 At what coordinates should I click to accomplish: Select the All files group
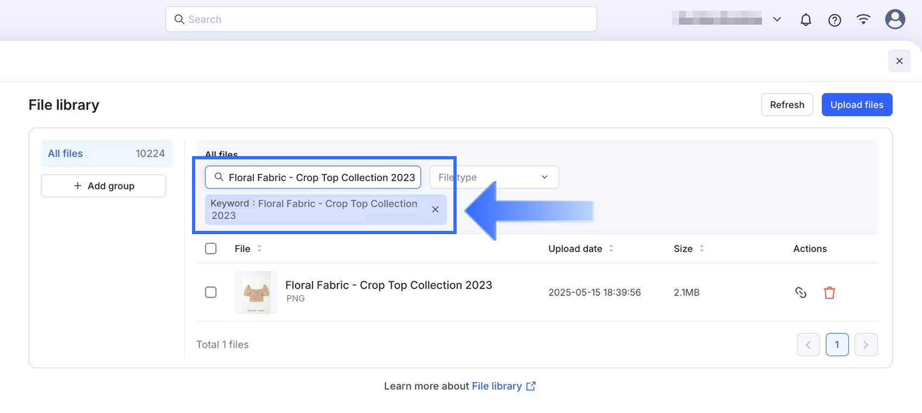coord(106,153)
